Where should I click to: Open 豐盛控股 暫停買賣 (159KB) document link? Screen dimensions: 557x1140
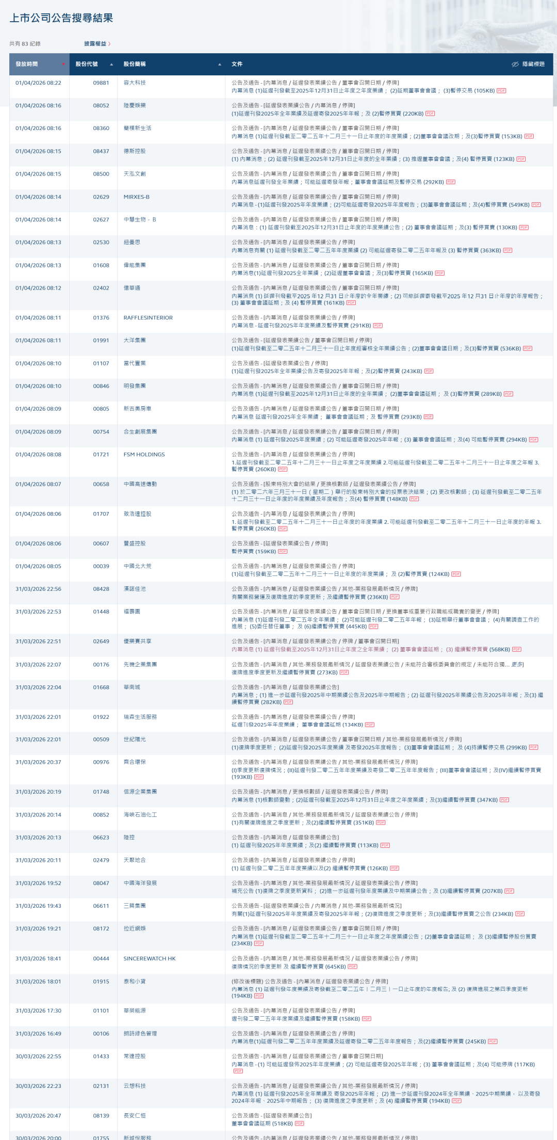pos(254,551)
